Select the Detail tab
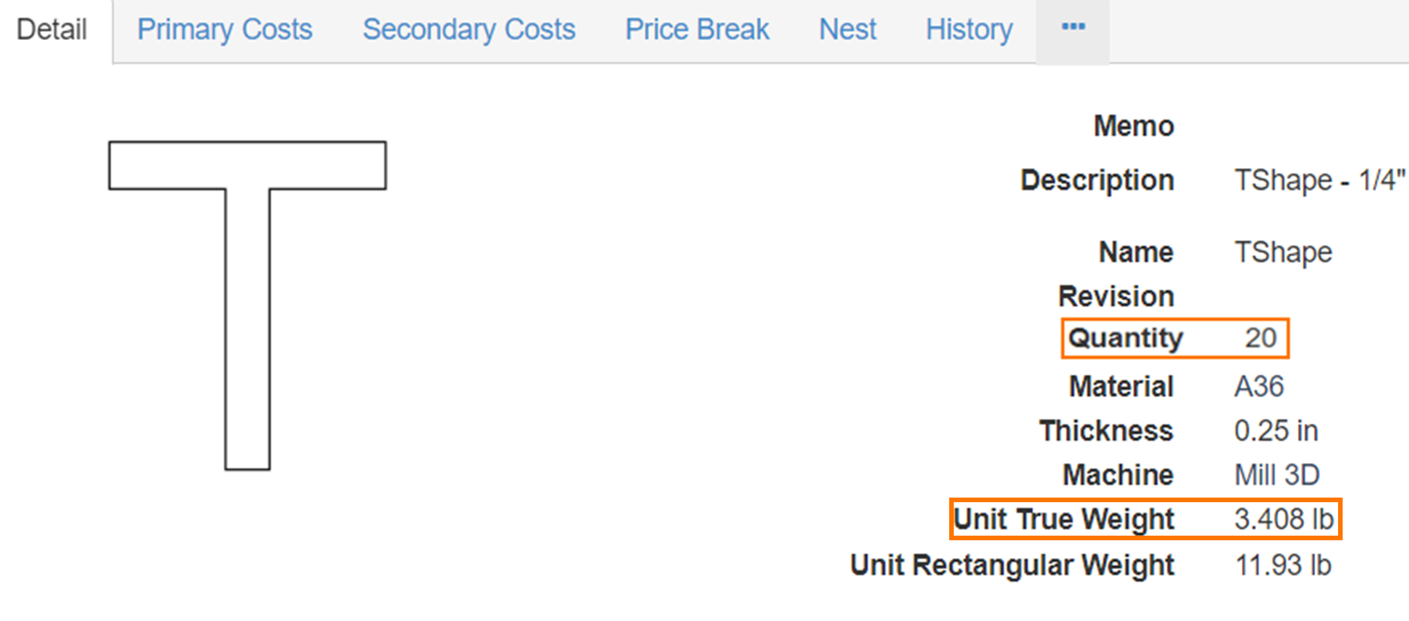1409x621 pixels. click(x=52, y=30)
